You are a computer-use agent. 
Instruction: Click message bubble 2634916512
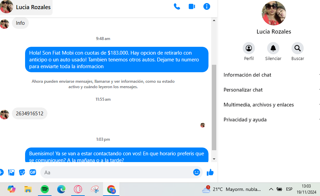pyautogui.click(x=29, y=114)
